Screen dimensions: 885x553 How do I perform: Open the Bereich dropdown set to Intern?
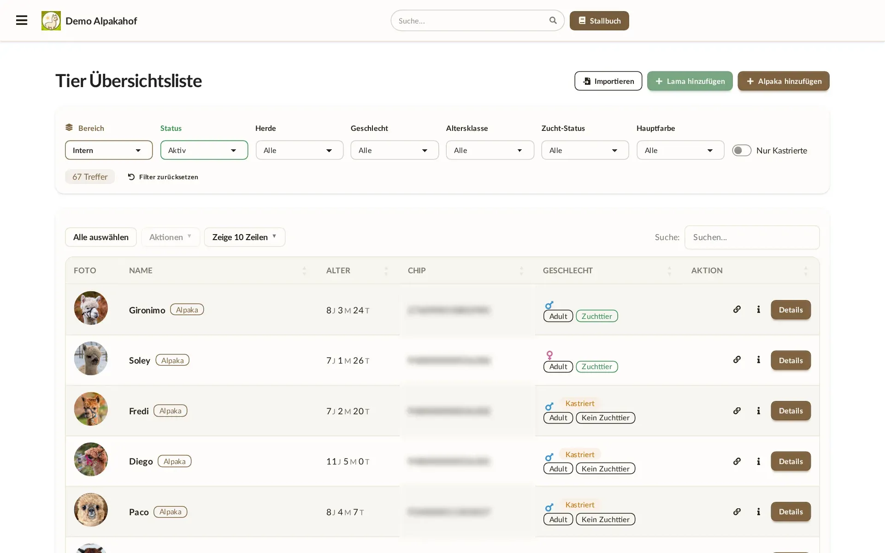(109, 150)
